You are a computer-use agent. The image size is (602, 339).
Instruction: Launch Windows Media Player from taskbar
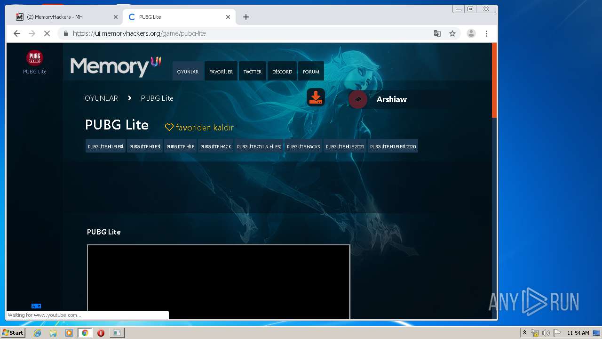[69, 333]
